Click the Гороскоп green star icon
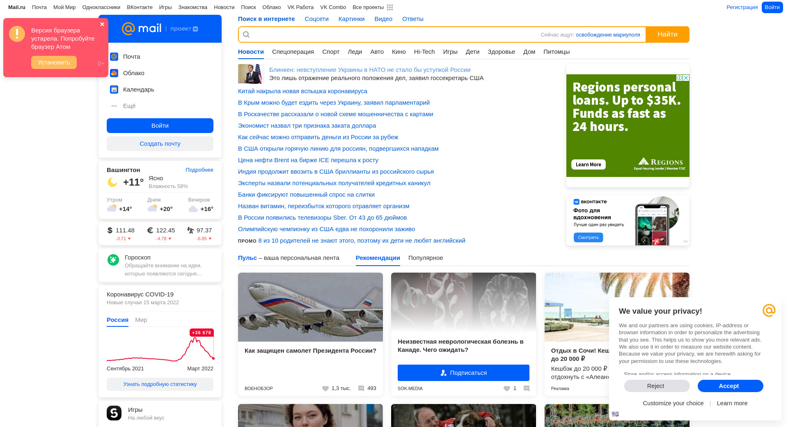 [x=113, y=260]
